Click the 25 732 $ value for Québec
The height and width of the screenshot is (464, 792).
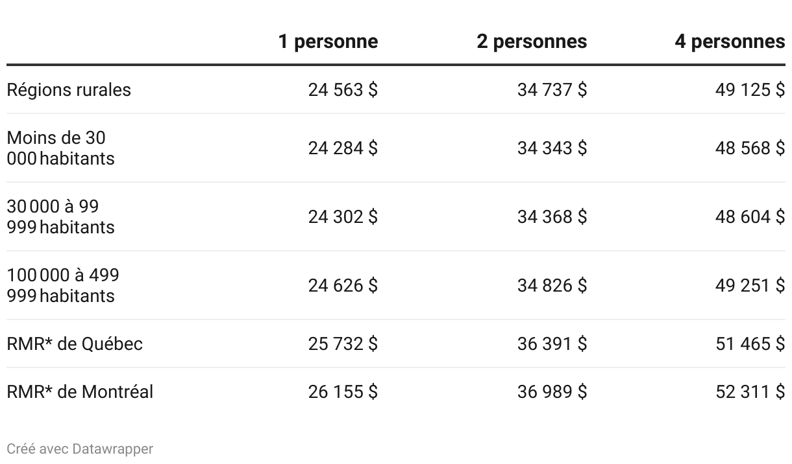(x=343, y=344)
